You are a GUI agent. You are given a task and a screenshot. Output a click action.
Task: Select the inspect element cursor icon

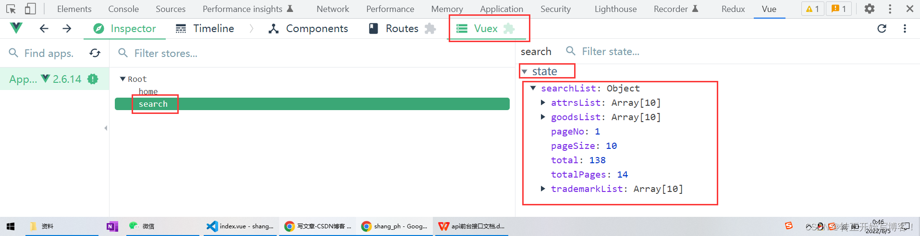pyautogui.click(x=12, y=9)
